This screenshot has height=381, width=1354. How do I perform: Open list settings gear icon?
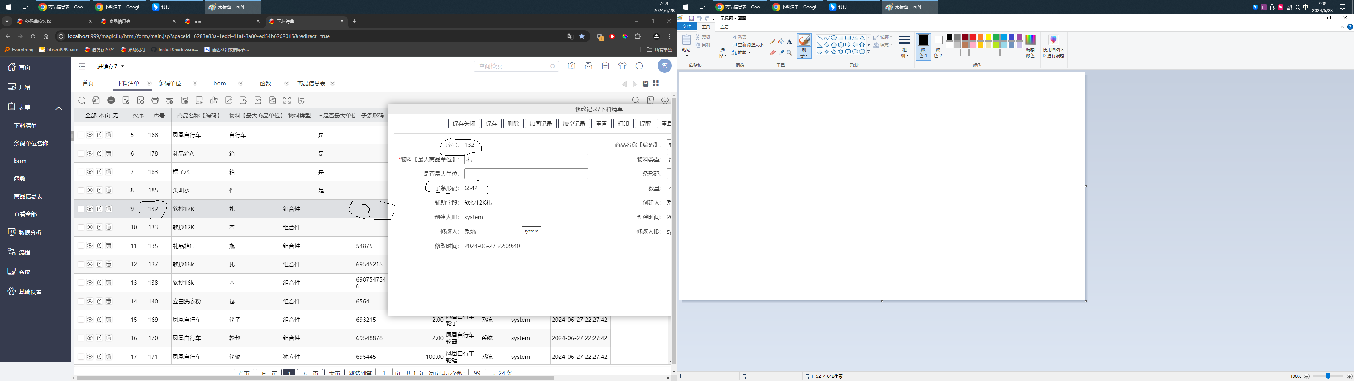(x=665, y=100)
